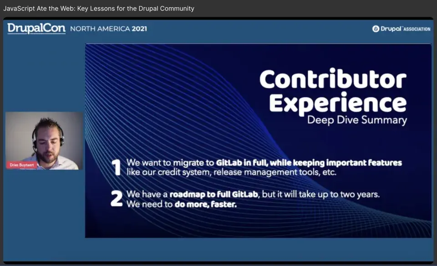
Task: Click the large numeral 1 on slide
Action: pos(117,167)
